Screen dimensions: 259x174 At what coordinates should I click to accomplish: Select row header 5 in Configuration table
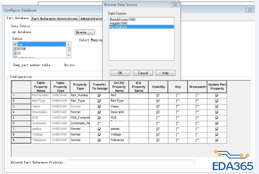(21, 118)
